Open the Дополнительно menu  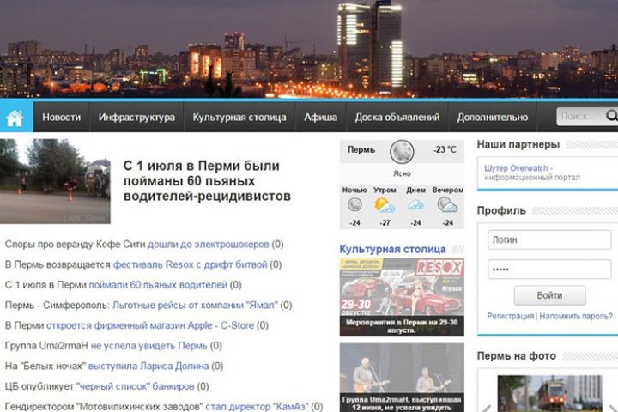coord(493,117)
